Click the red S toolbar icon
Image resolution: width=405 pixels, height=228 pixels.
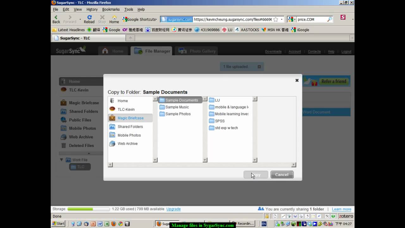343,17
